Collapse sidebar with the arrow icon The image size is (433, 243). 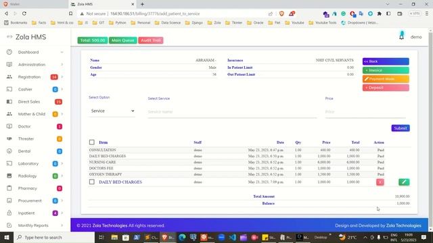click(x=9, y=36)
